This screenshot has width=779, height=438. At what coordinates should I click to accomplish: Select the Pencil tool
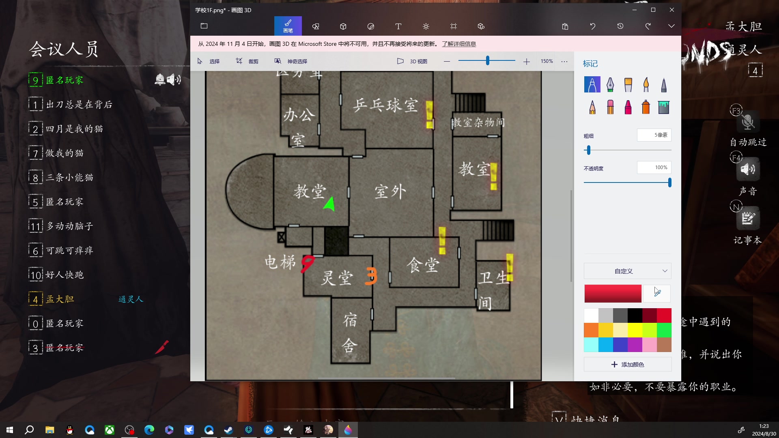pyautogui.click(x=592, y=107)
